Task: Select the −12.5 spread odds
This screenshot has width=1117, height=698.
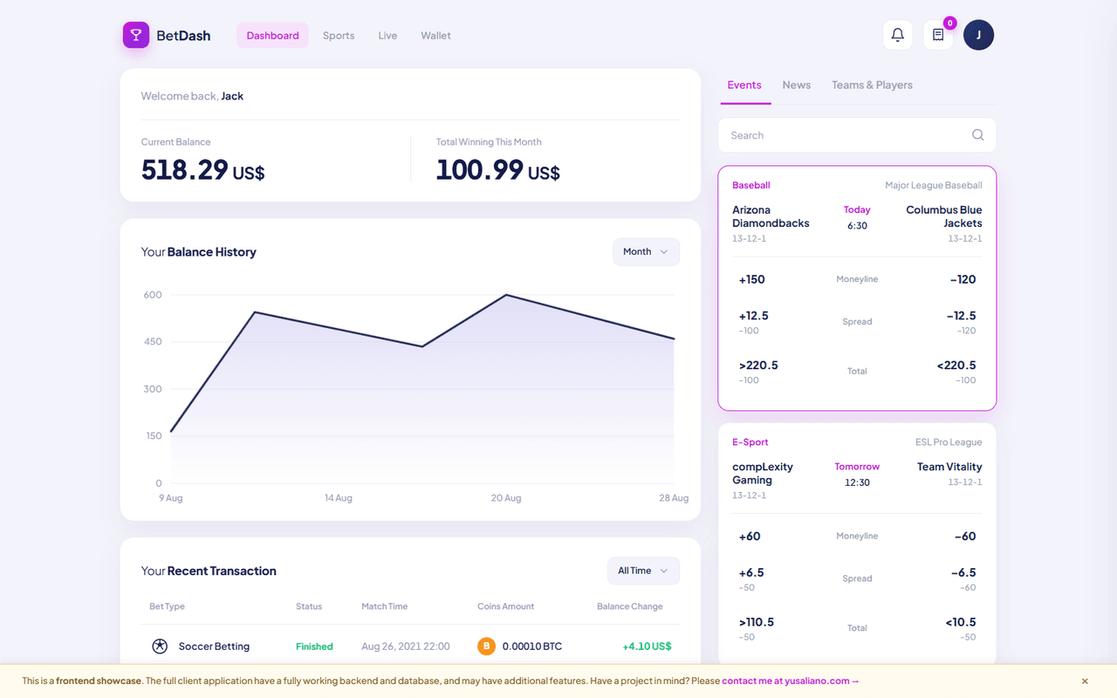Action: [961, 322]
